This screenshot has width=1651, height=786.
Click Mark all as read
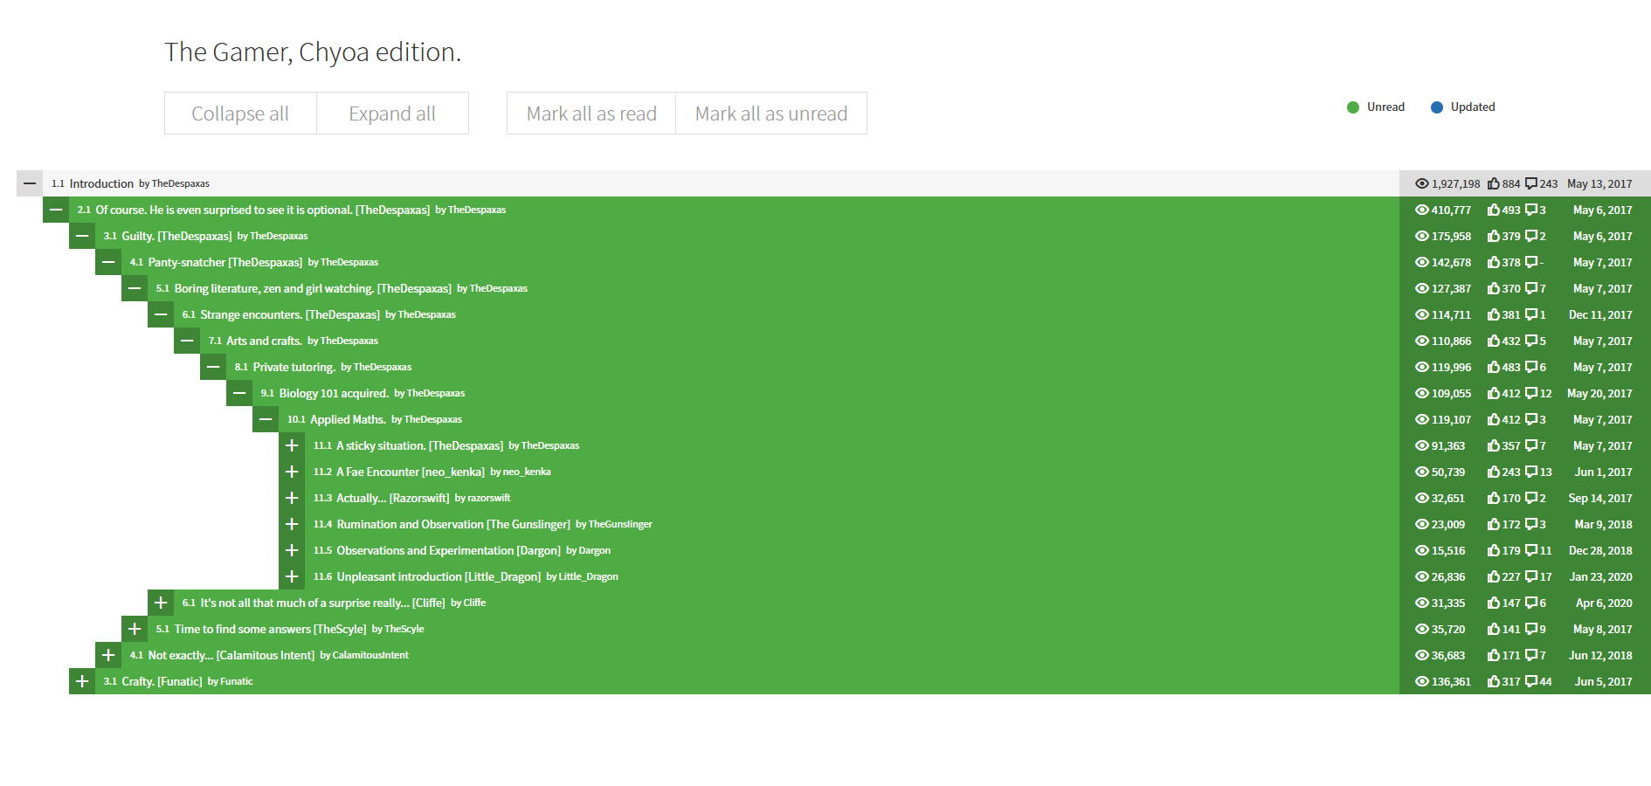point(591,114)
